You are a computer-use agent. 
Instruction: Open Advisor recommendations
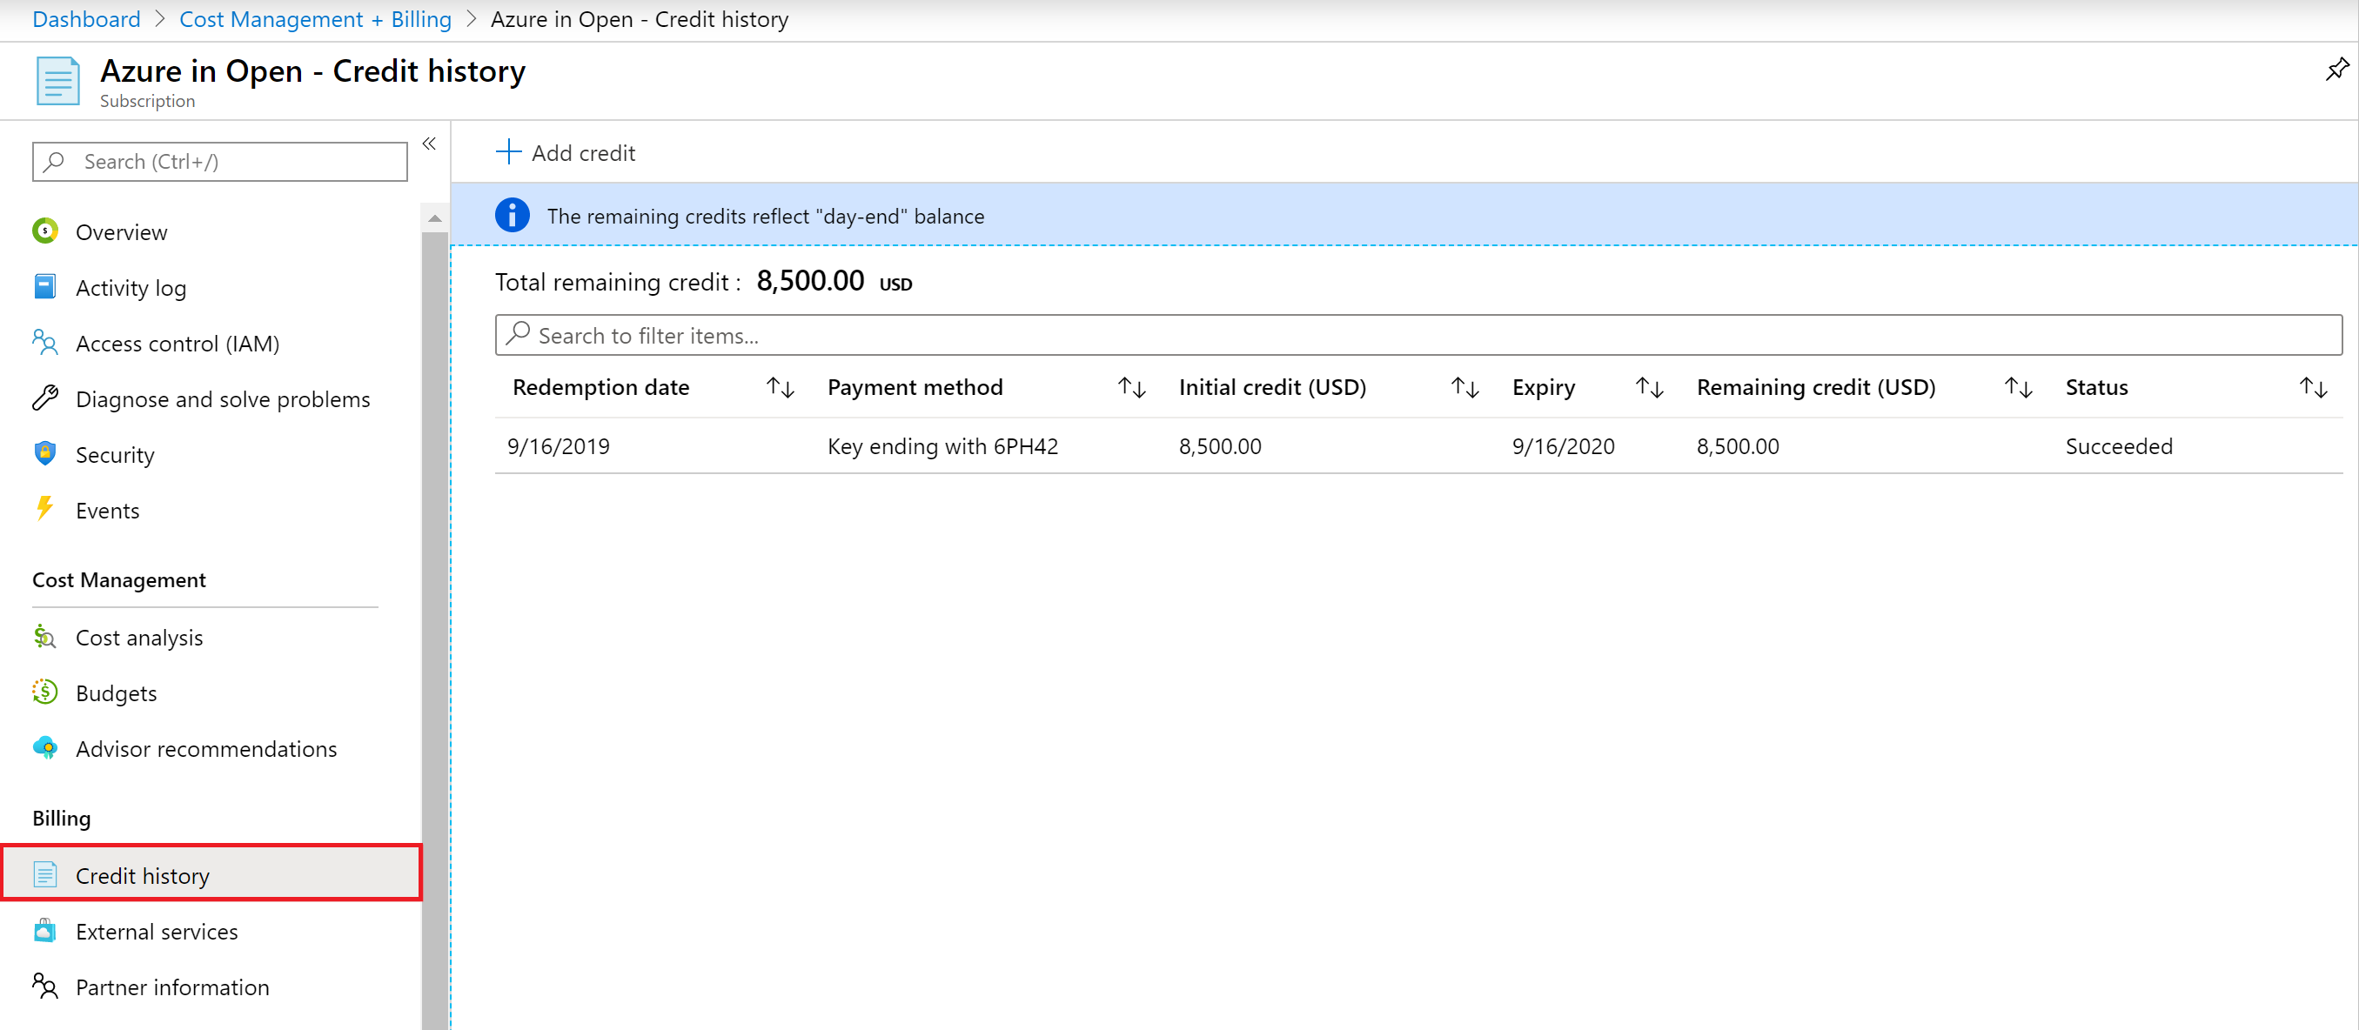pyautogui.click(x=206, y=749)
